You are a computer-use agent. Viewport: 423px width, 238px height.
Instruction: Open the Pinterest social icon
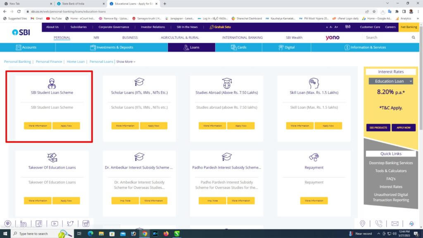point(7,224)
